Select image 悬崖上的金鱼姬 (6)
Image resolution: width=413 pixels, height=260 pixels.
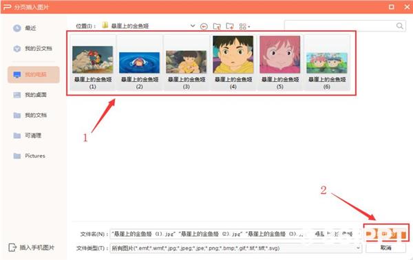326,63
